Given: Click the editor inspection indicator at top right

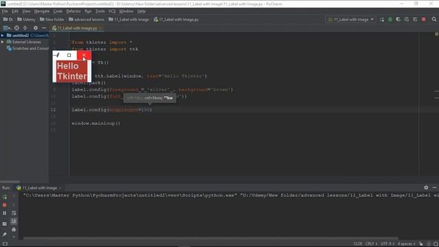Looking at the screenshot, I should [x=436, y=34].
